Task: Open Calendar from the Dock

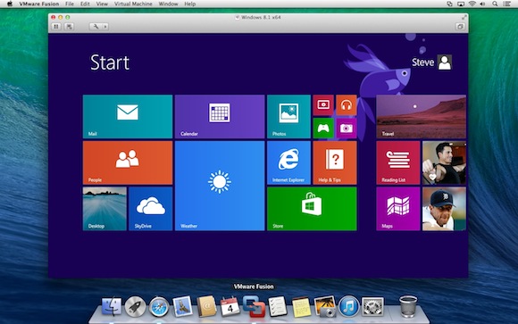Action: tap(230, 306)
